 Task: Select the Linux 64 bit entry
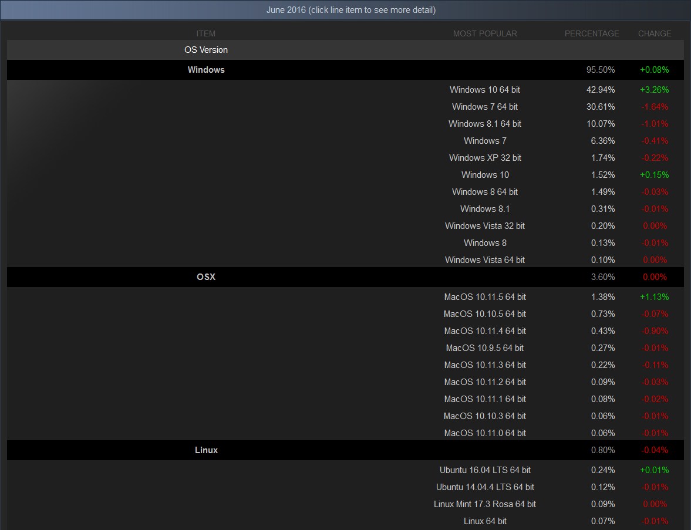[485, 521]
